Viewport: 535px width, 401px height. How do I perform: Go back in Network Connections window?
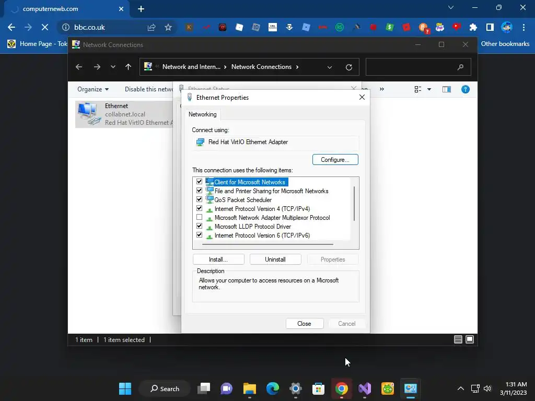point(79,67)
